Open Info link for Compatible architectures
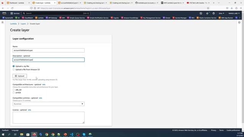Screen dimensions: 244x137 [x=44, y=84]
